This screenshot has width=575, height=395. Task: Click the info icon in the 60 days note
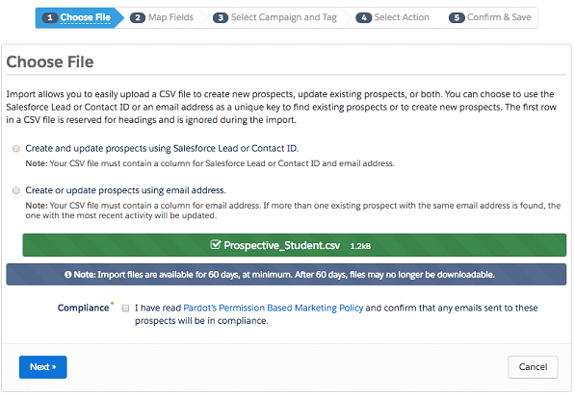point(67,275)
